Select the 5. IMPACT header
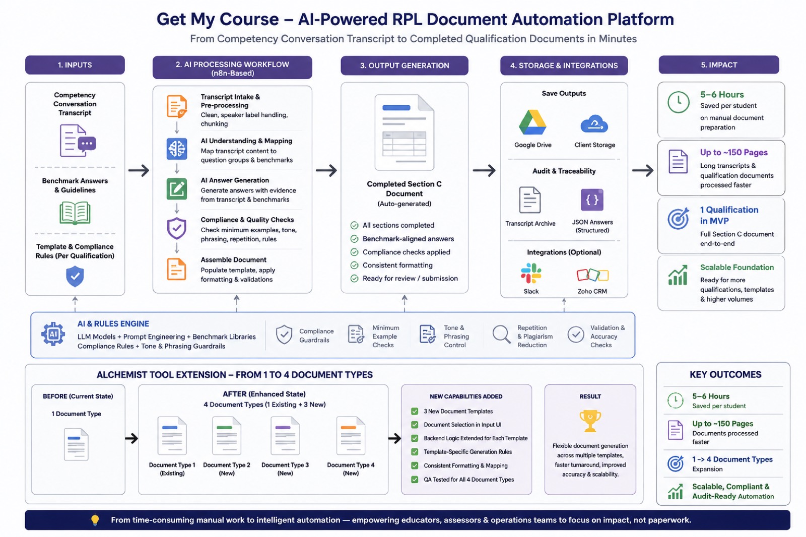806x537 pixels. [x=719, y=65]
